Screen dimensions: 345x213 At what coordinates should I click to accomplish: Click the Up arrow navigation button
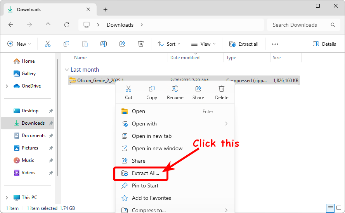coord(48,25)
